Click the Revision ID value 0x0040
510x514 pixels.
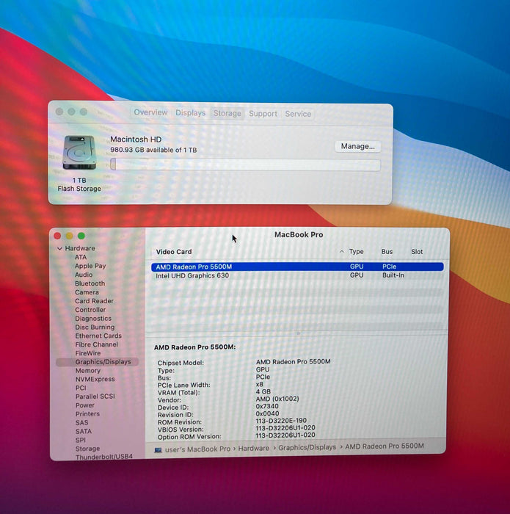pos(268,413)
